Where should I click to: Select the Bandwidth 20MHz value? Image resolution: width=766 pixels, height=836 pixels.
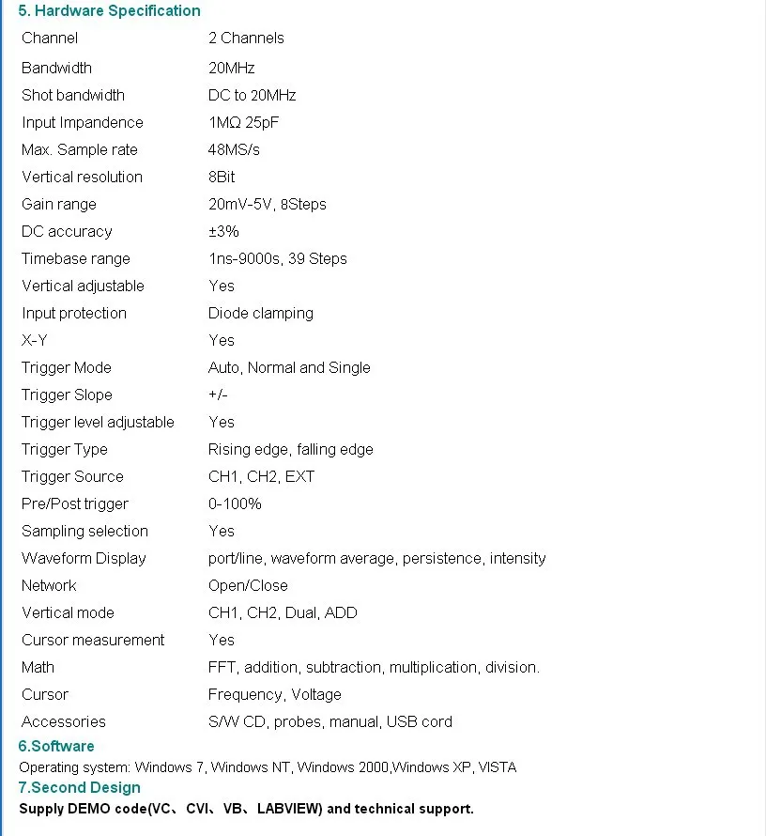click(231, 68)
